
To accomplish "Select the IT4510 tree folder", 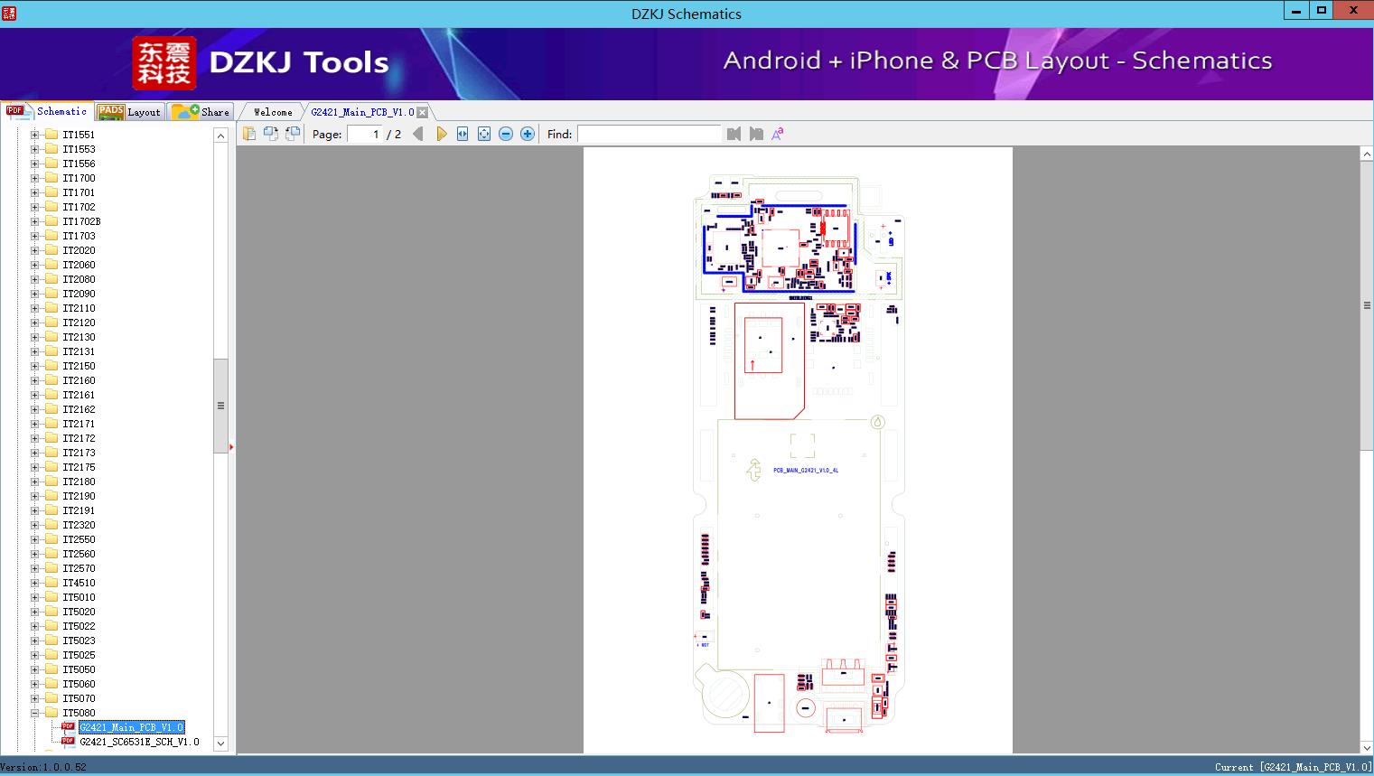I will point(79,583).
